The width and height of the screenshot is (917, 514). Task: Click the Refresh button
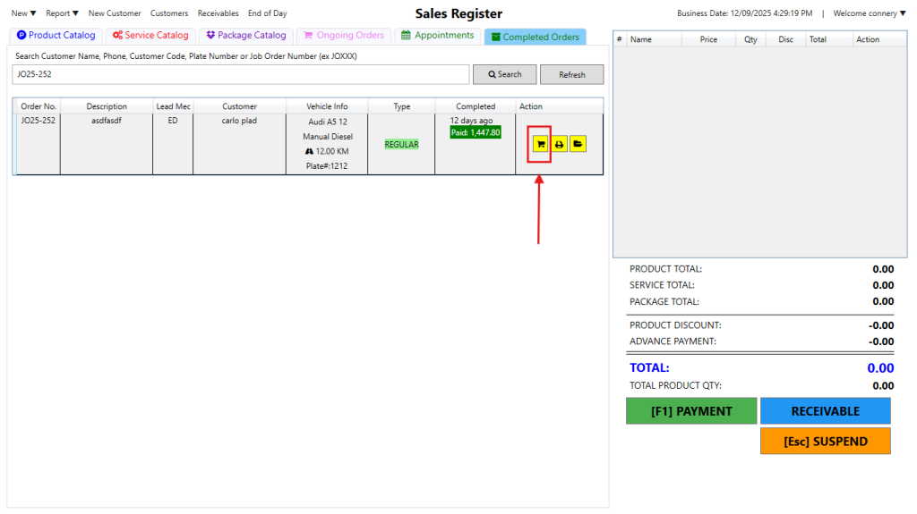pos(571,75)
